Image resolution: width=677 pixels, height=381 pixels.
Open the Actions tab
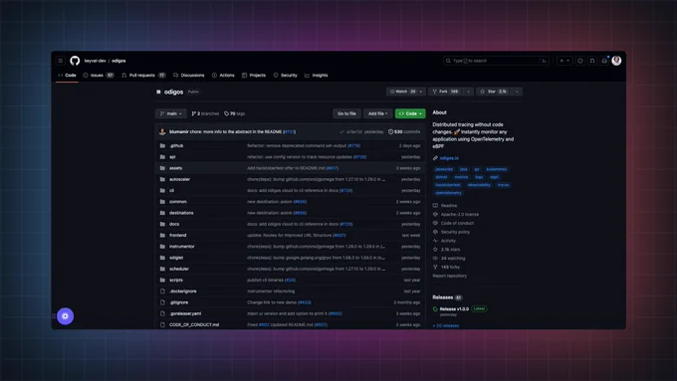(223, 75)
